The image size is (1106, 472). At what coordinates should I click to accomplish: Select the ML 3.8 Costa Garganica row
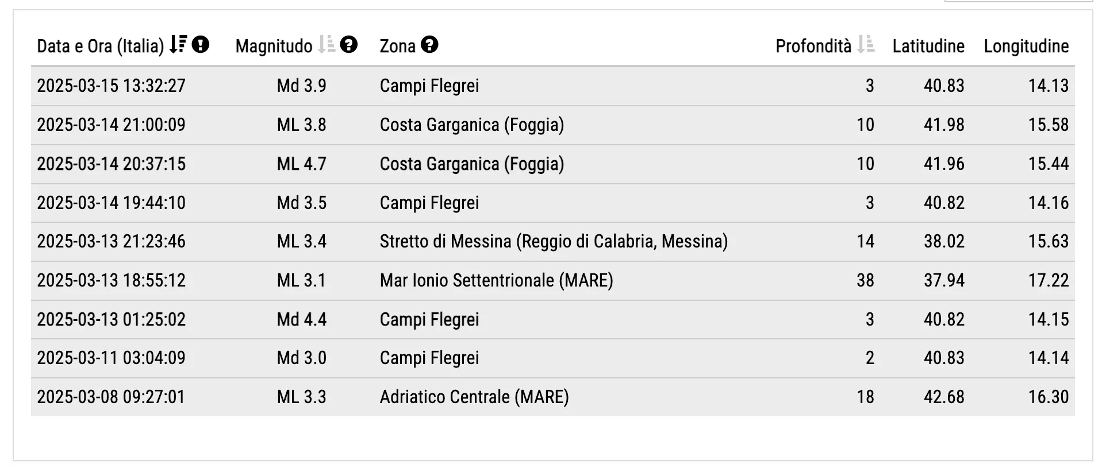click(553, 125)
